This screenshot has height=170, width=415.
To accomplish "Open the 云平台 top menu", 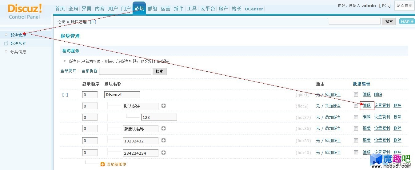I will (x=208, y=9).
